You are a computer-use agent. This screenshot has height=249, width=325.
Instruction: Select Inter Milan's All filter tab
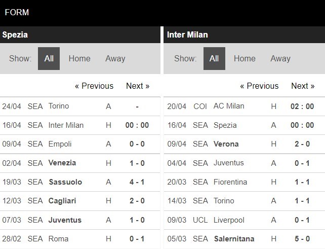214,58
